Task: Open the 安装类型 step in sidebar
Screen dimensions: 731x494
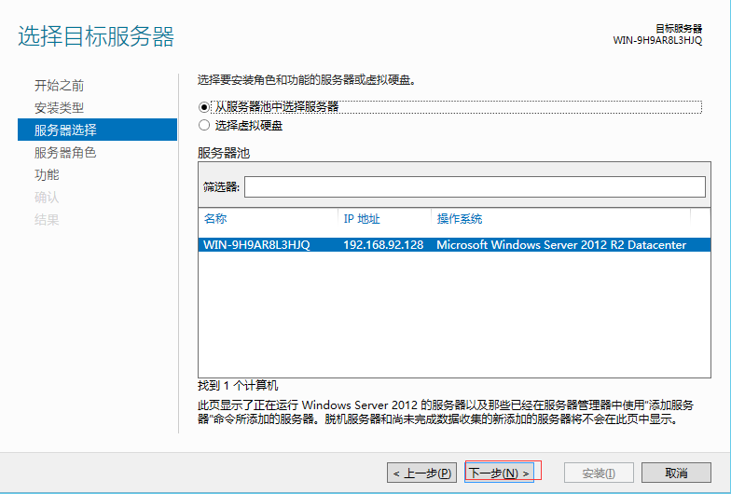Action: [x=59, y=108]
